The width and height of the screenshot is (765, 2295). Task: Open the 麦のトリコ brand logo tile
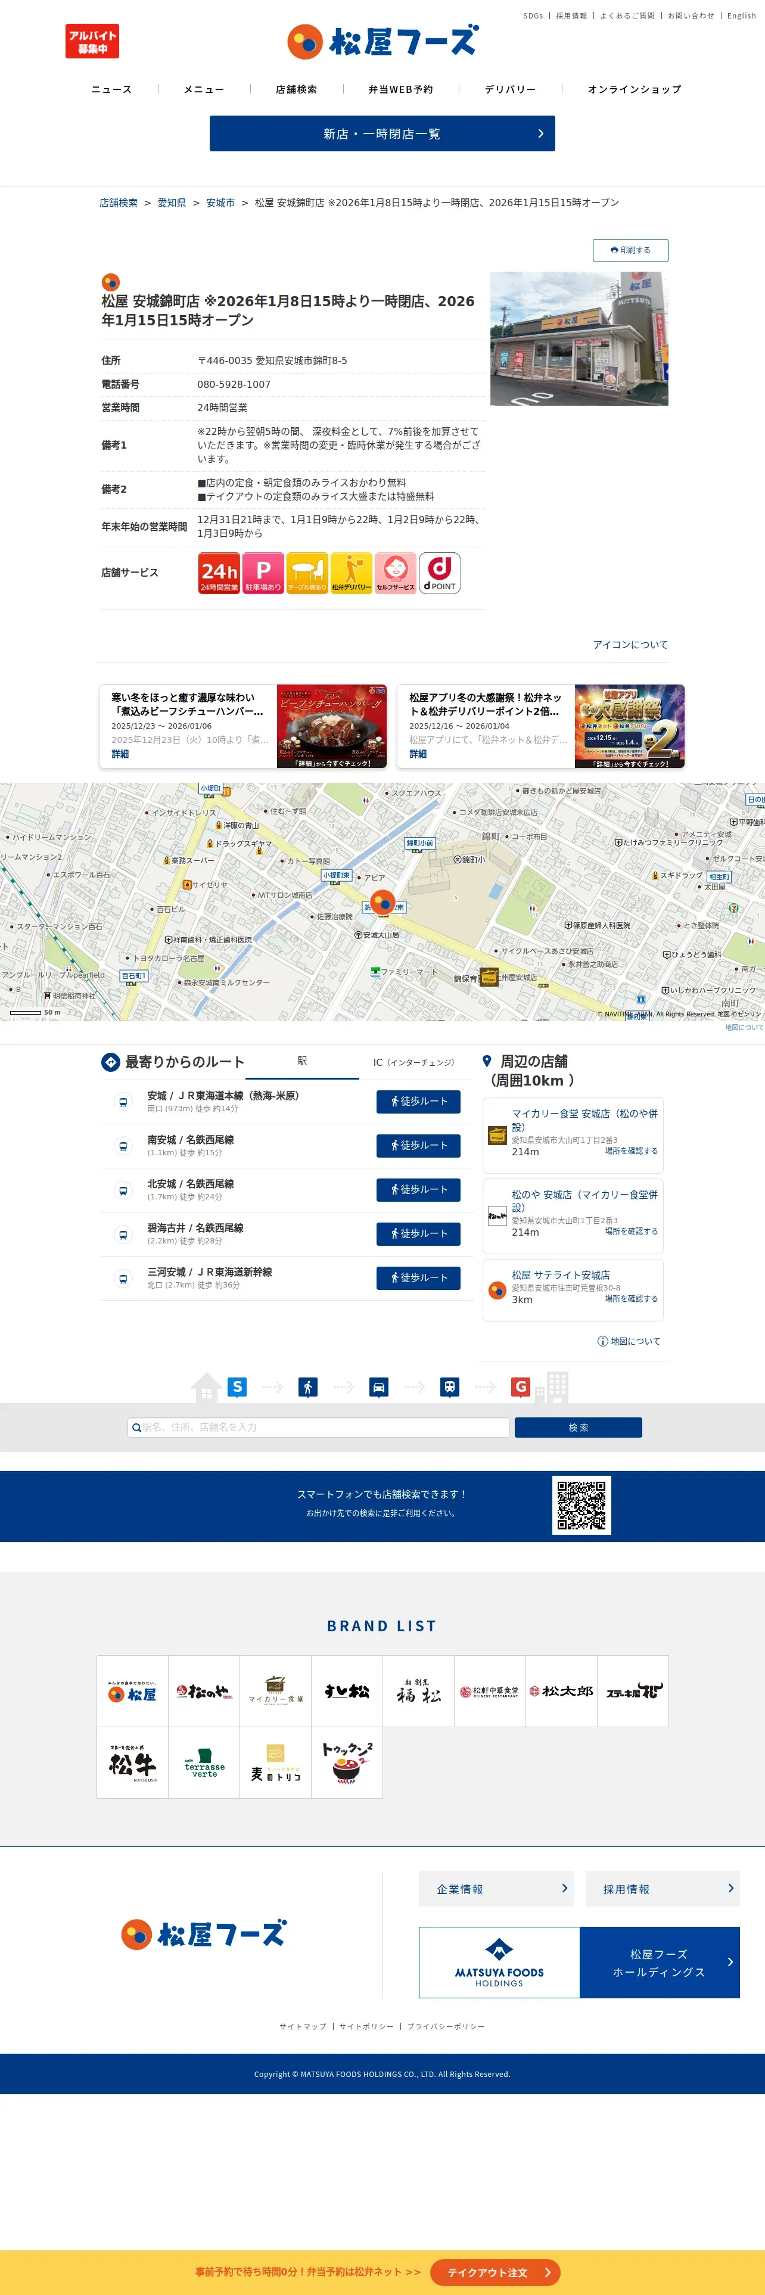click(x=276, y=1762)
